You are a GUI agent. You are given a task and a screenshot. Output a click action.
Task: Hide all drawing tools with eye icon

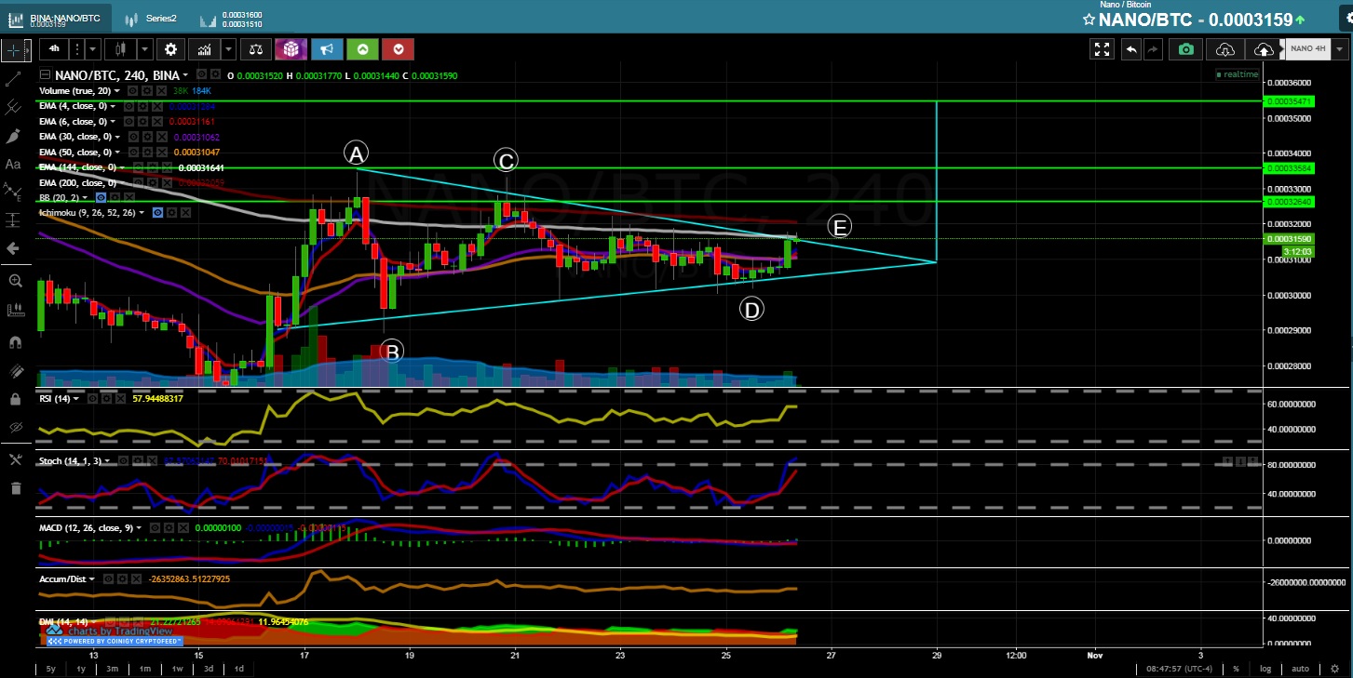point(14,428)
